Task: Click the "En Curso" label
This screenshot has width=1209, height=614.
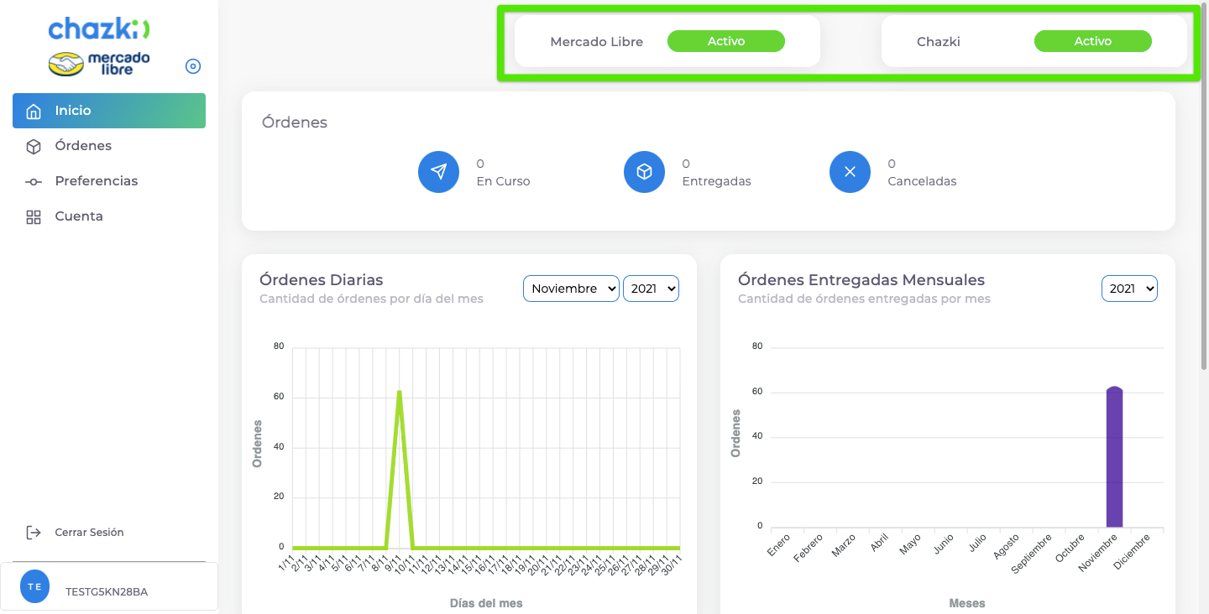Action: click(x=503, y=181)
